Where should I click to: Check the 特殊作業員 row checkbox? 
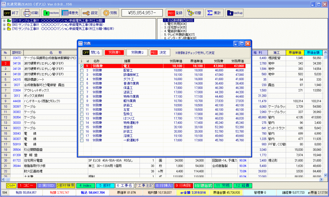pos(82,97)
